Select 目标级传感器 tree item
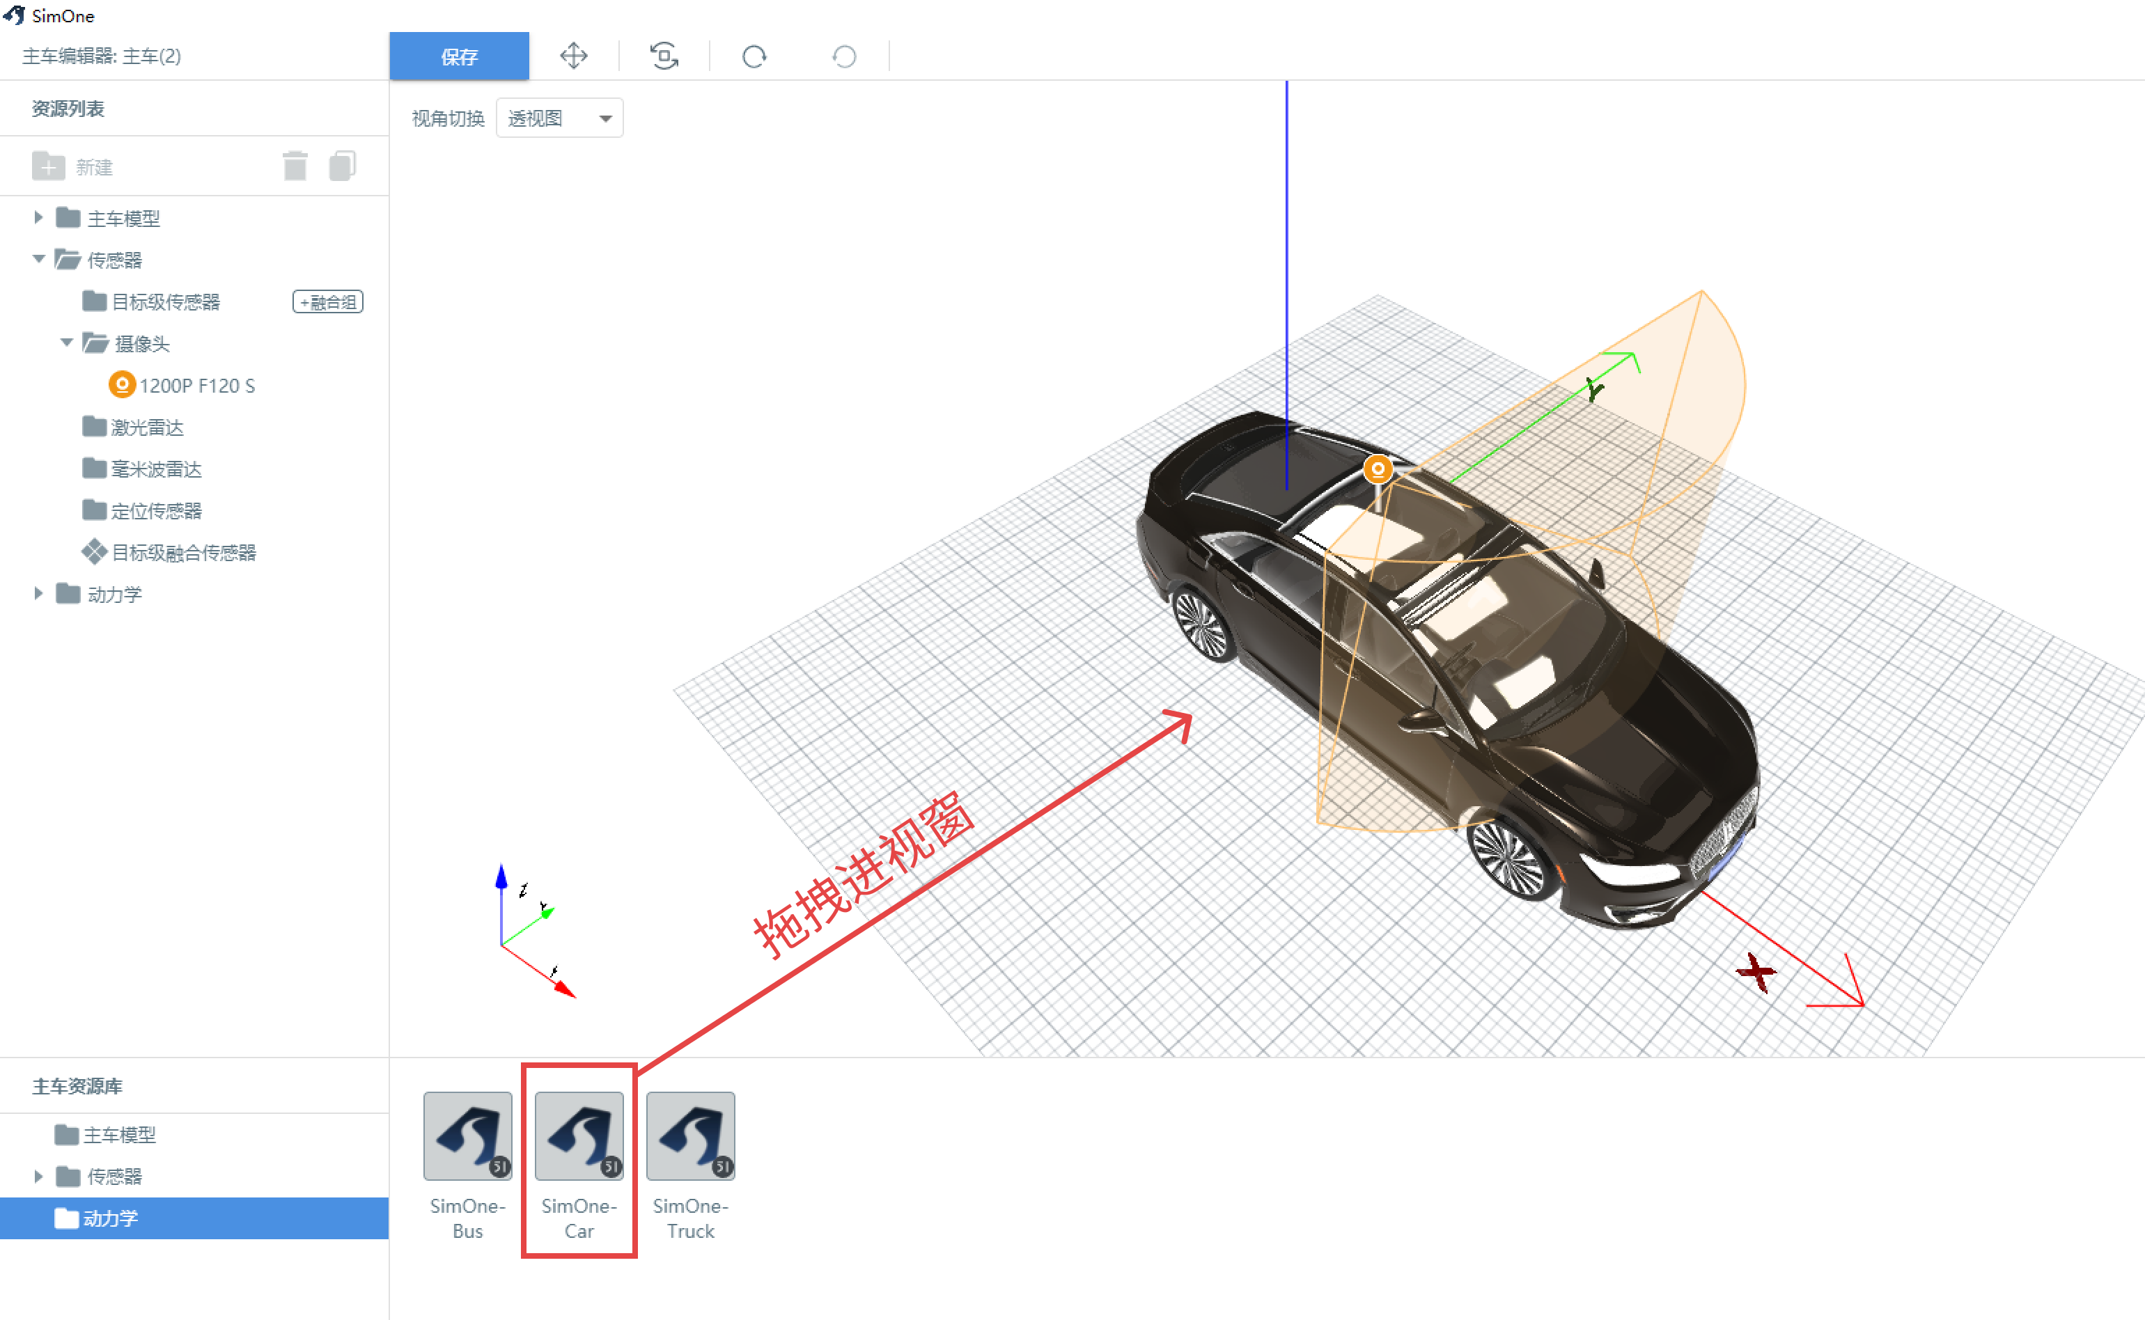The image size is (2145, 1320). coord(166,302)
